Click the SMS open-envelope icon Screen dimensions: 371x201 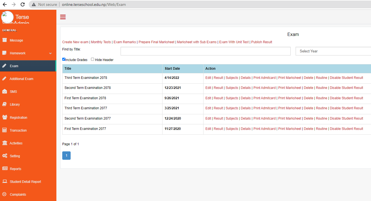click(4, 91)
